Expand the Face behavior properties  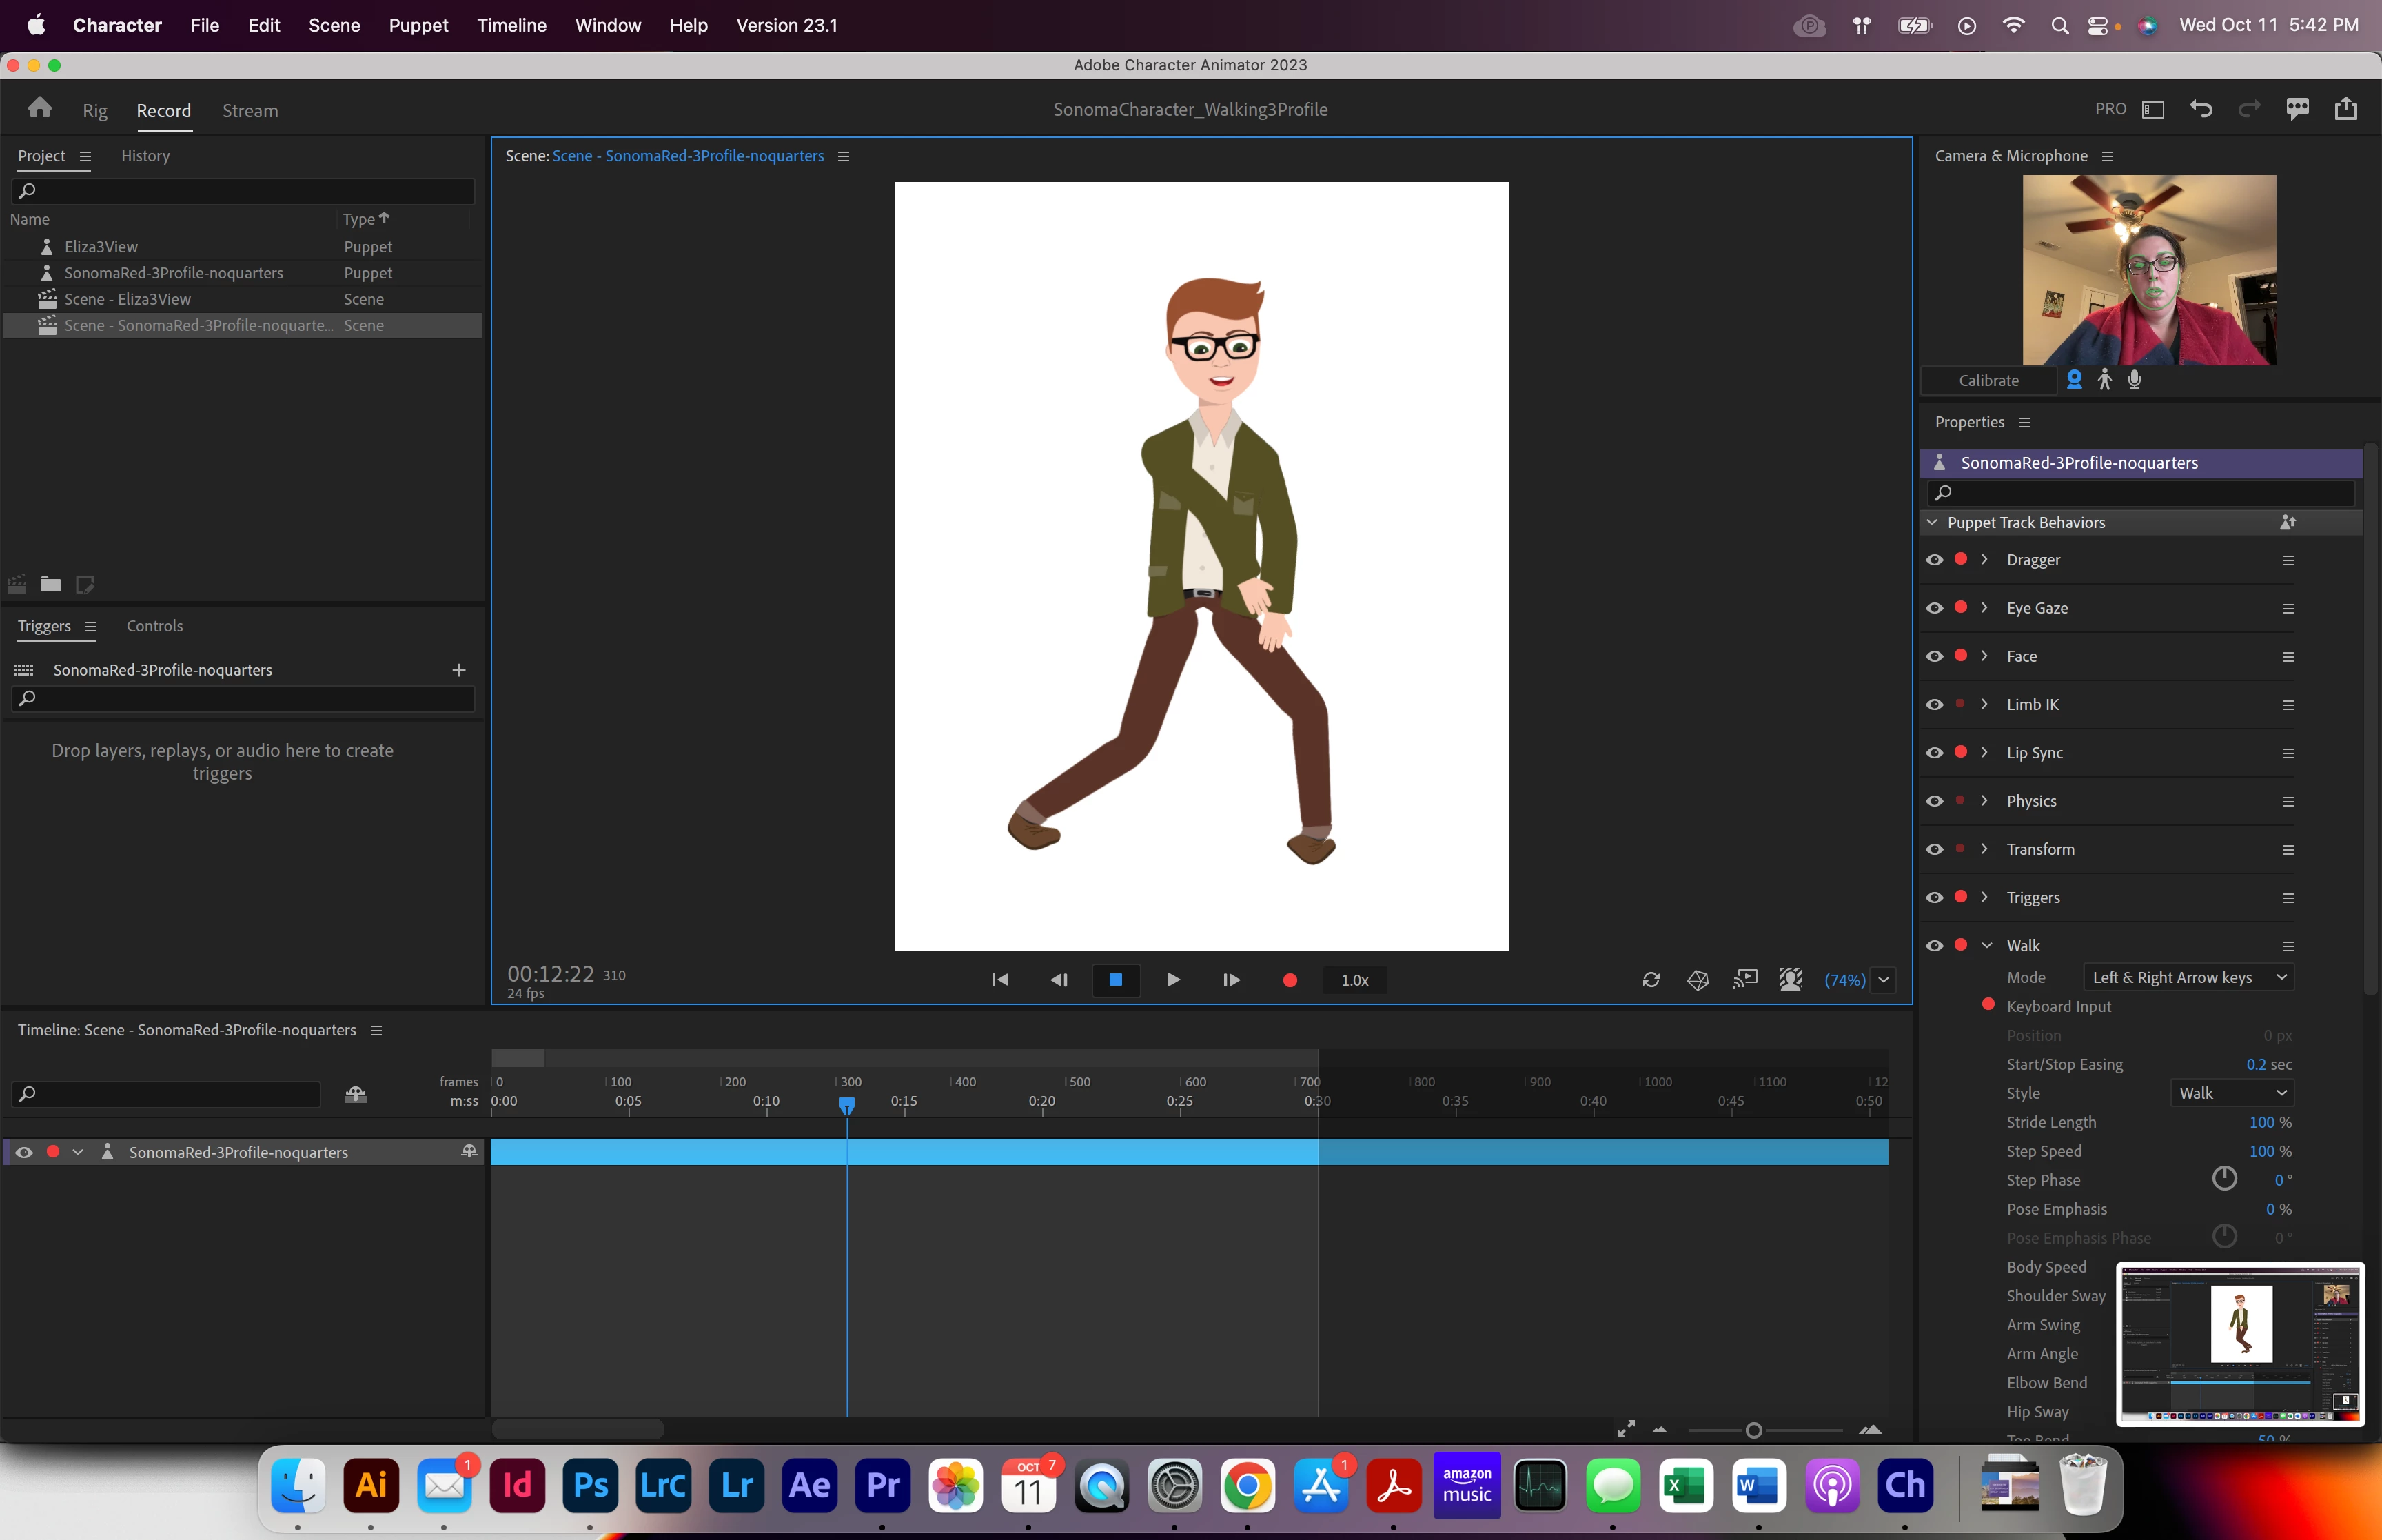(x=1984, y=656)
